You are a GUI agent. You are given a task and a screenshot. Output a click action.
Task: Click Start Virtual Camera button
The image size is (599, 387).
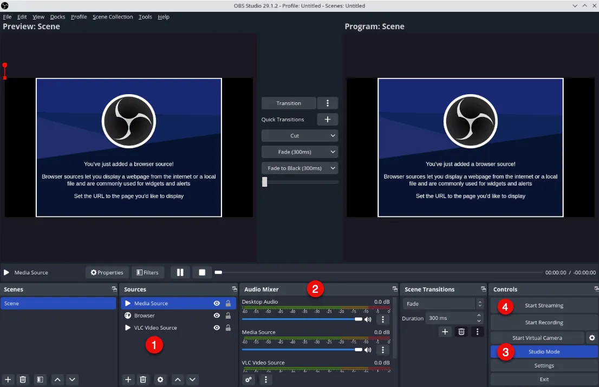coord(537,338)
